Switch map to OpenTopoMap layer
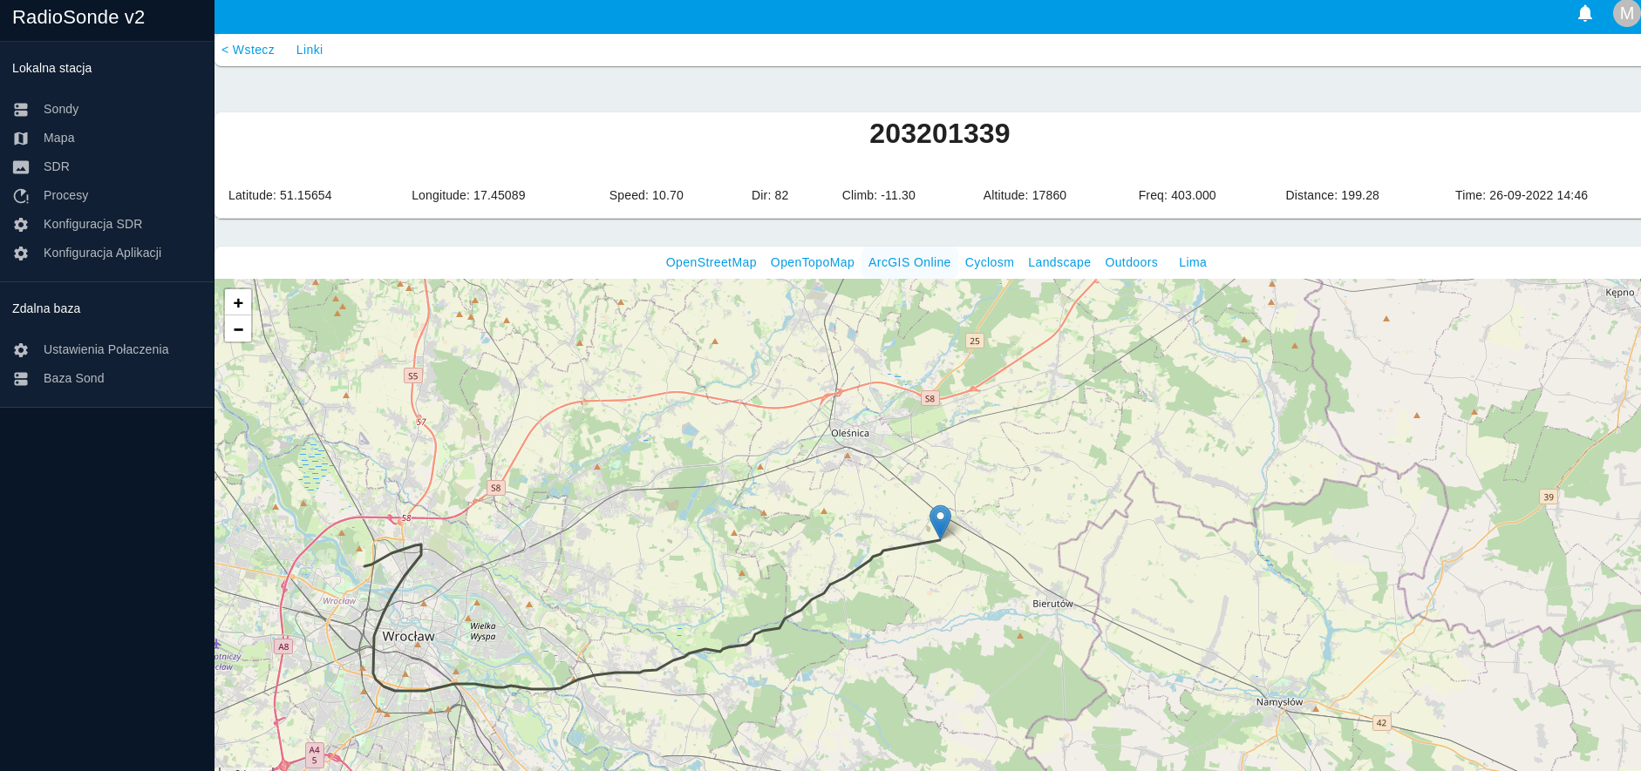Screen dimensions: 1641x771 [812, 262]
